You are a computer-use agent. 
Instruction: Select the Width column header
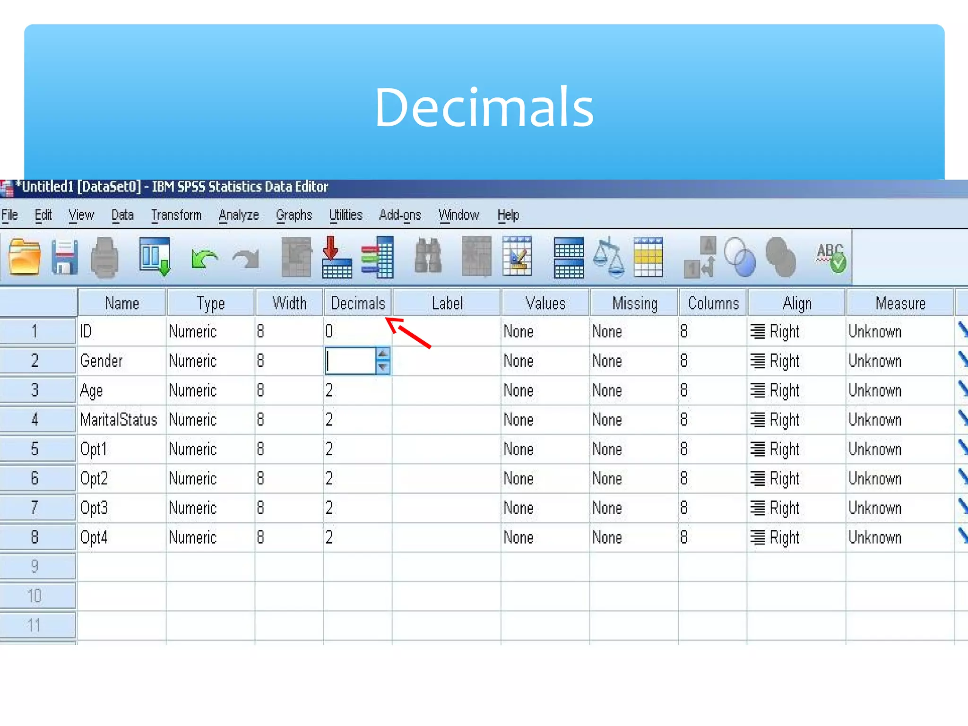coord(289,303)
